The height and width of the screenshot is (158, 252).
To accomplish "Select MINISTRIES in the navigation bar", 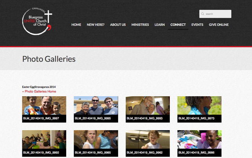I will [x=140, y=25].
